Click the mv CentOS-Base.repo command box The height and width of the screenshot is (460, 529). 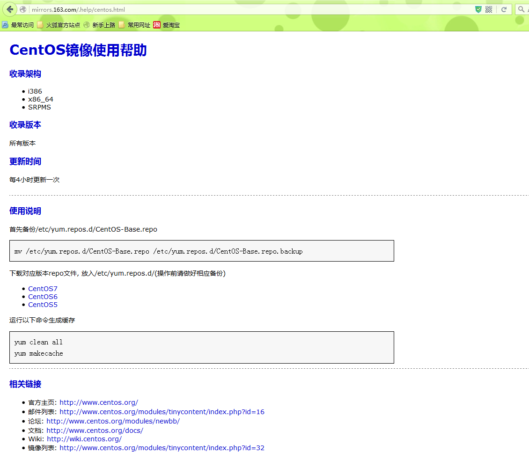[x=202, y=251]
